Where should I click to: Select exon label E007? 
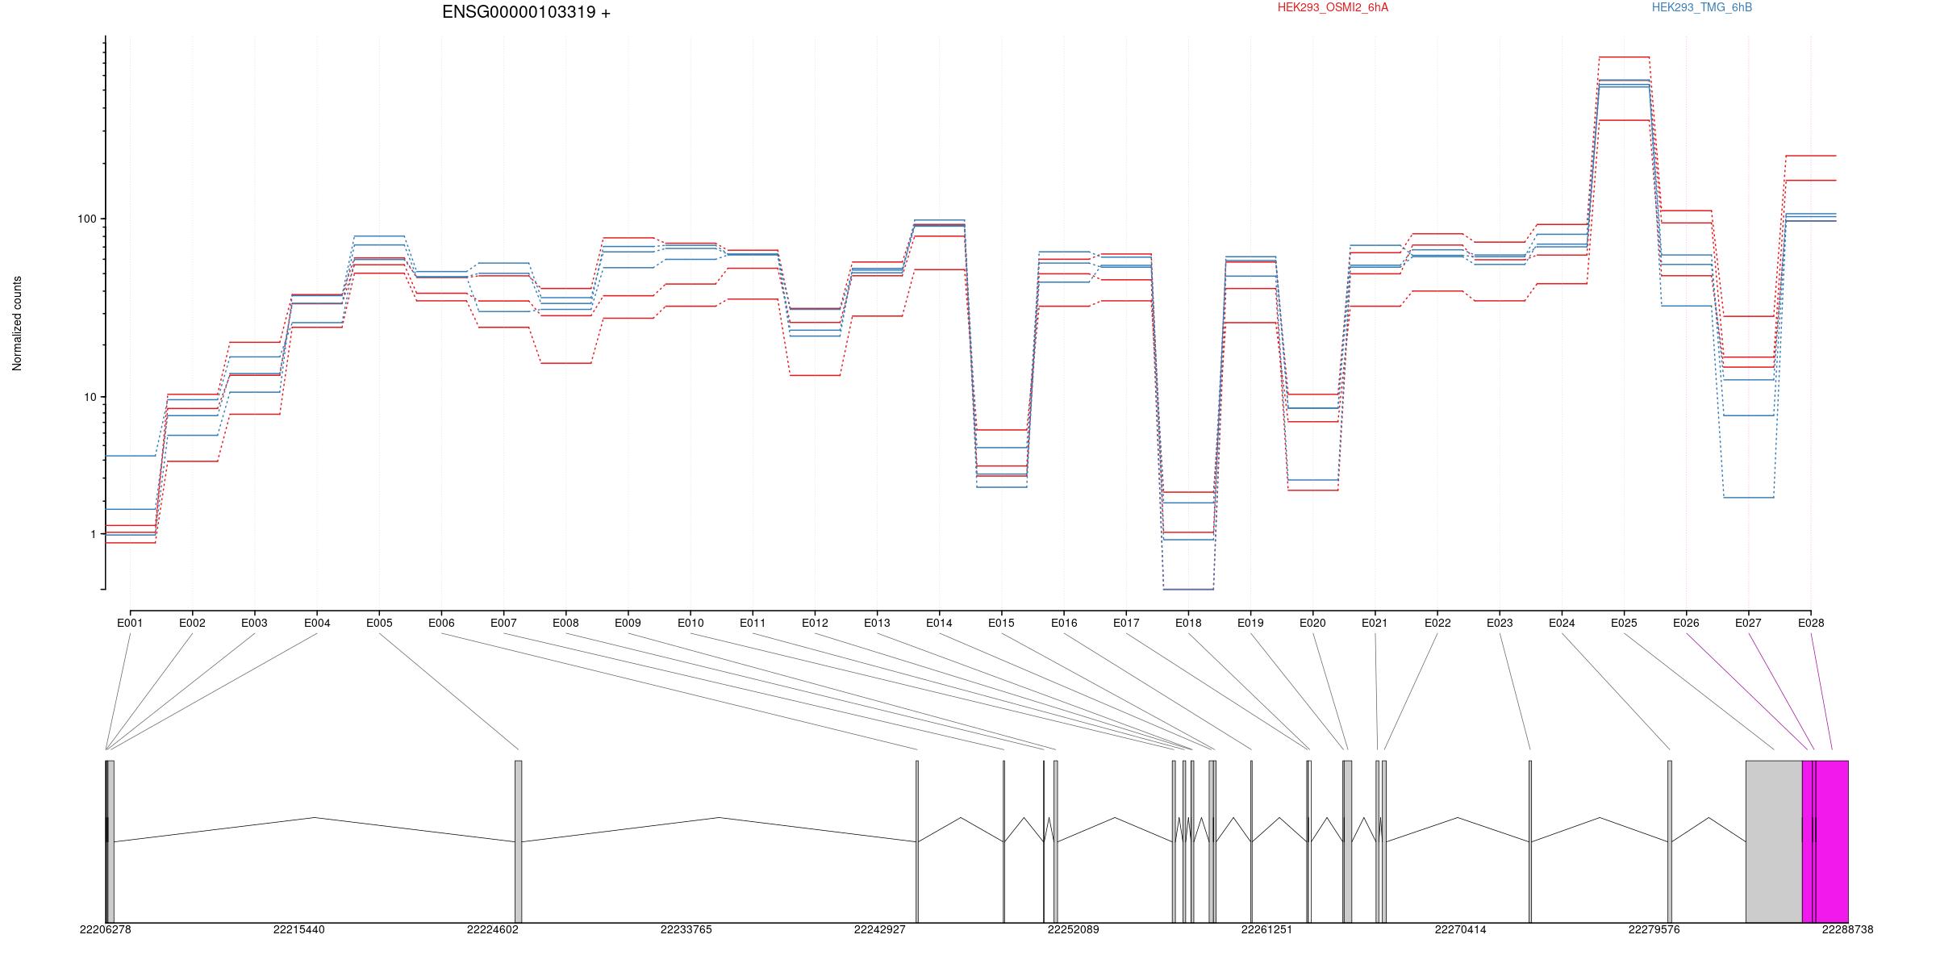503,623
